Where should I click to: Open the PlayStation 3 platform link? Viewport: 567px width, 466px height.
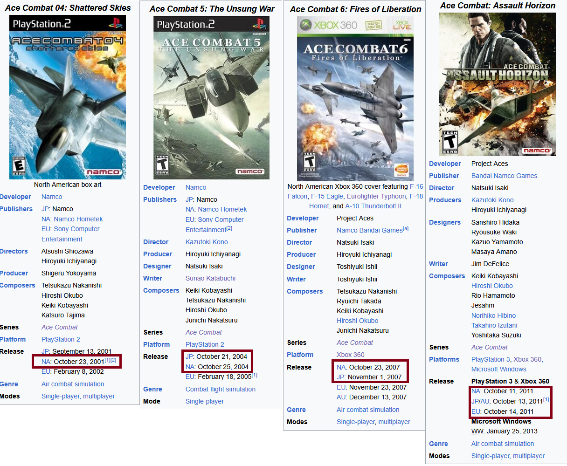491,359
